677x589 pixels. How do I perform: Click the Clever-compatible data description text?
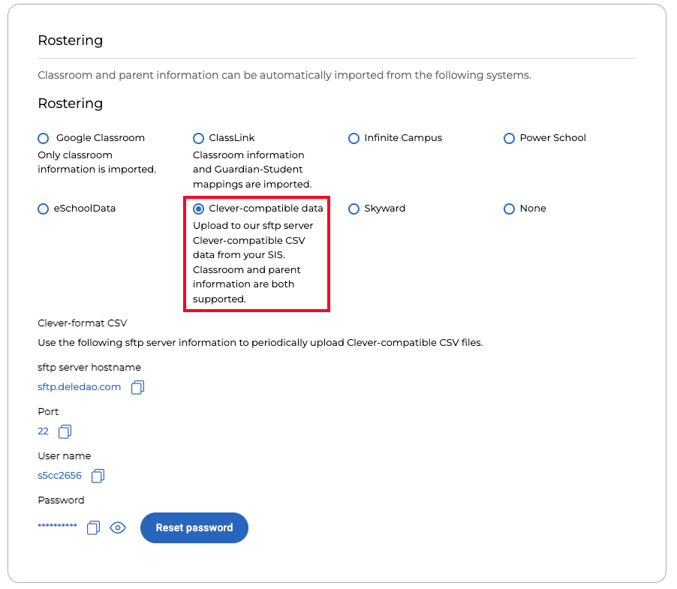tap(253, 263)
